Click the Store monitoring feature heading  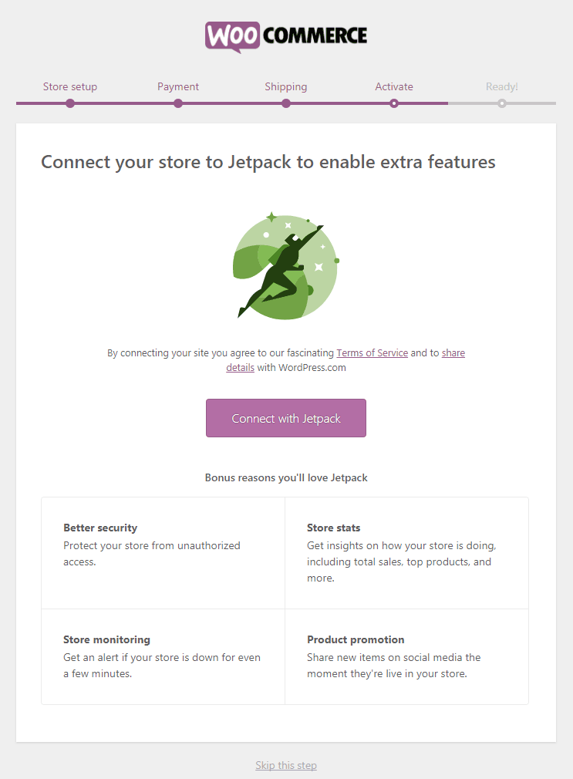pyautogui.click(x=106, y=639)
